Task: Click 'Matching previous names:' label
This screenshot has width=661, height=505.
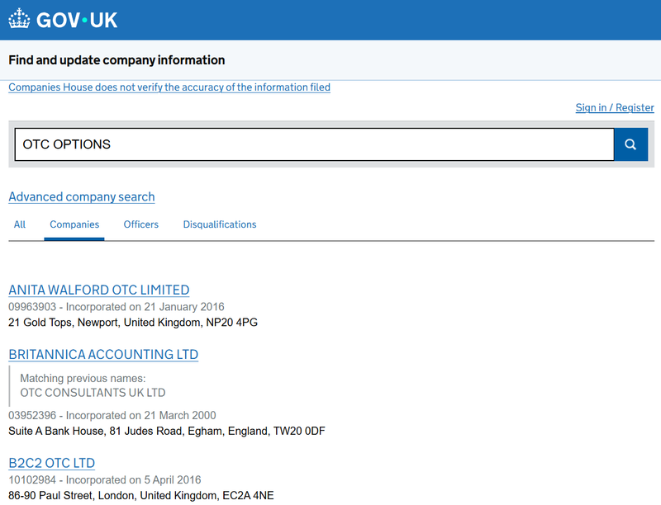Action: [x=83, y=378]
